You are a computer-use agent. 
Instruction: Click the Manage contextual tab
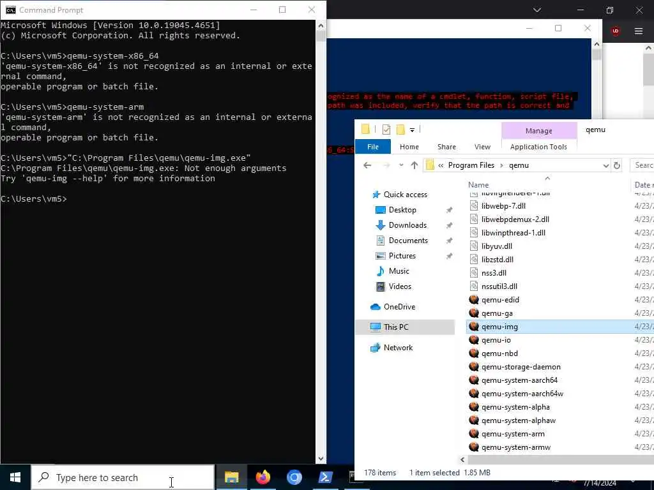tap(539, 131)
